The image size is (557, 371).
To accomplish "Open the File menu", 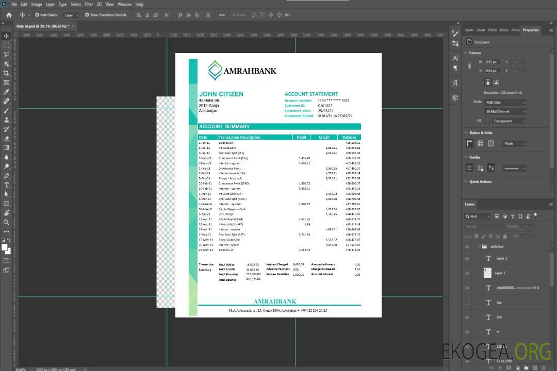I will click(14, 4).
